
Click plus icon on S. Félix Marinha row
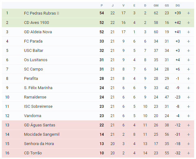point(189,88)
